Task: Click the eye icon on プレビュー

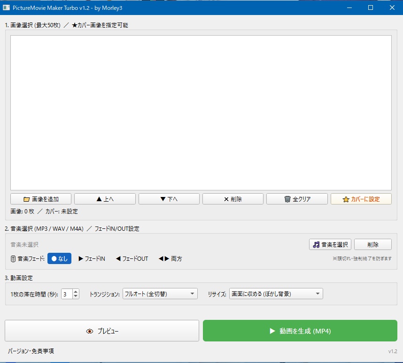Action: (x=89, y=331)
